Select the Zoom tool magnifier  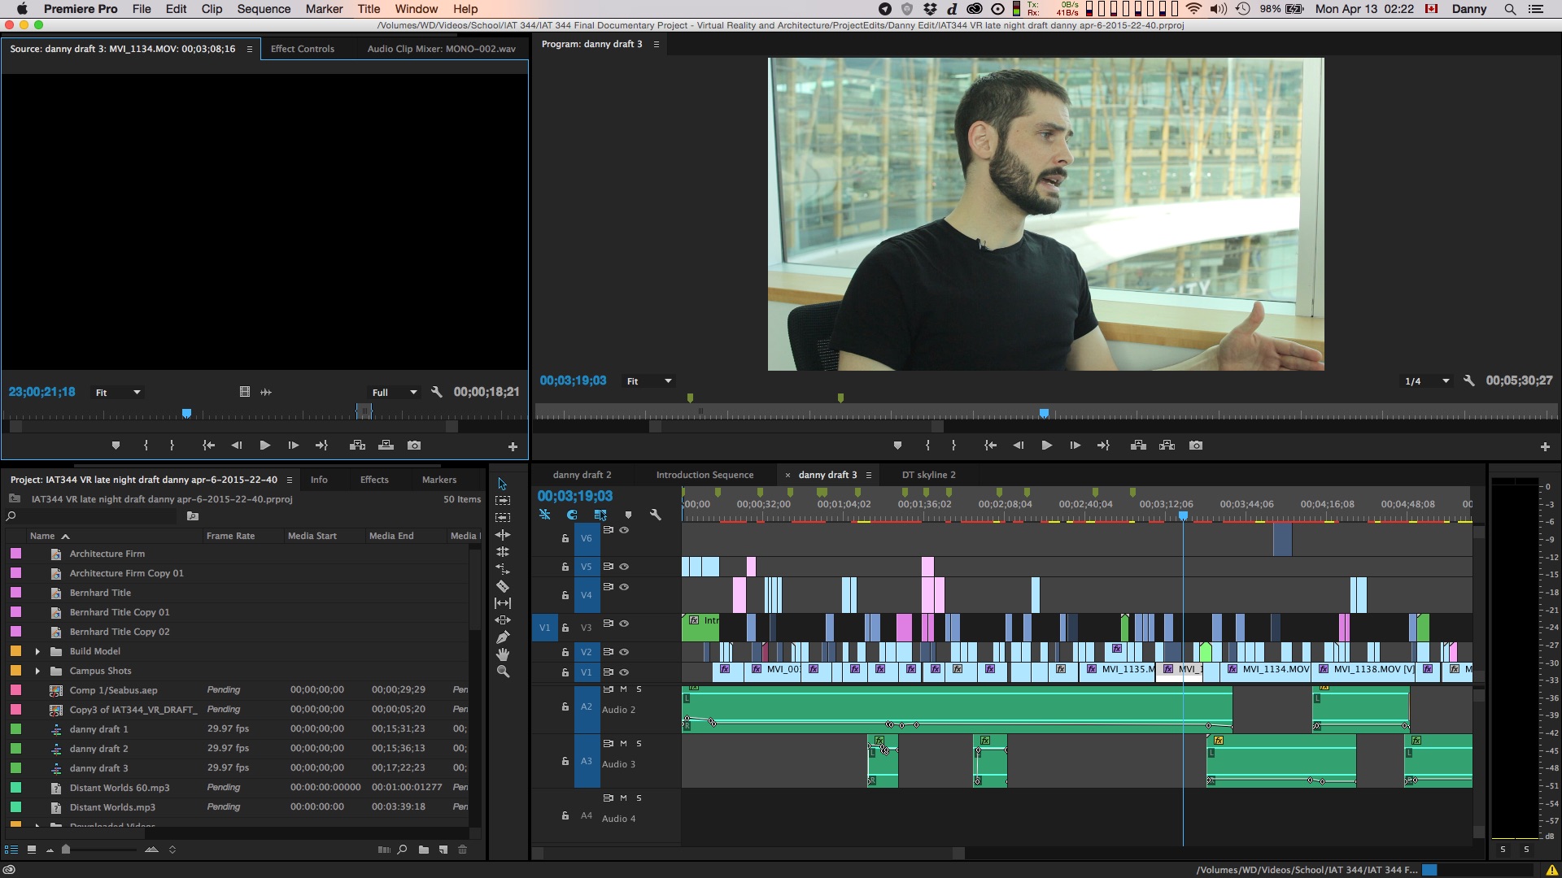503,672
